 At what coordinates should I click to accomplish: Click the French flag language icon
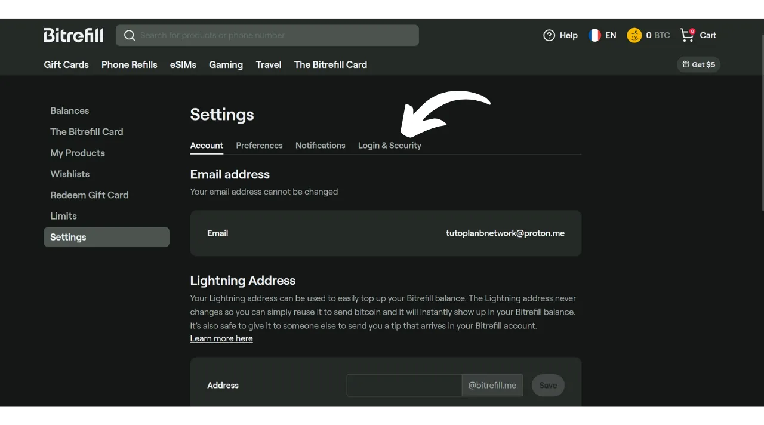click(594, 35)
